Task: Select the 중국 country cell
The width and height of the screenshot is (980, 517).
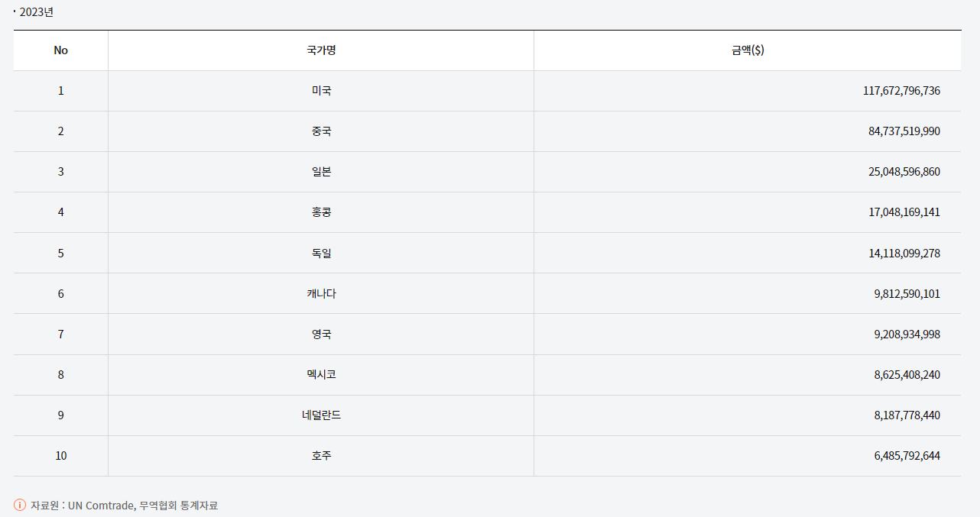Action: [321, 131]
